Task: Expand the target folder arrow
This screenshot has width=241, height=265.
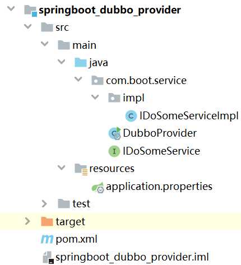Action: click(27, 221)
